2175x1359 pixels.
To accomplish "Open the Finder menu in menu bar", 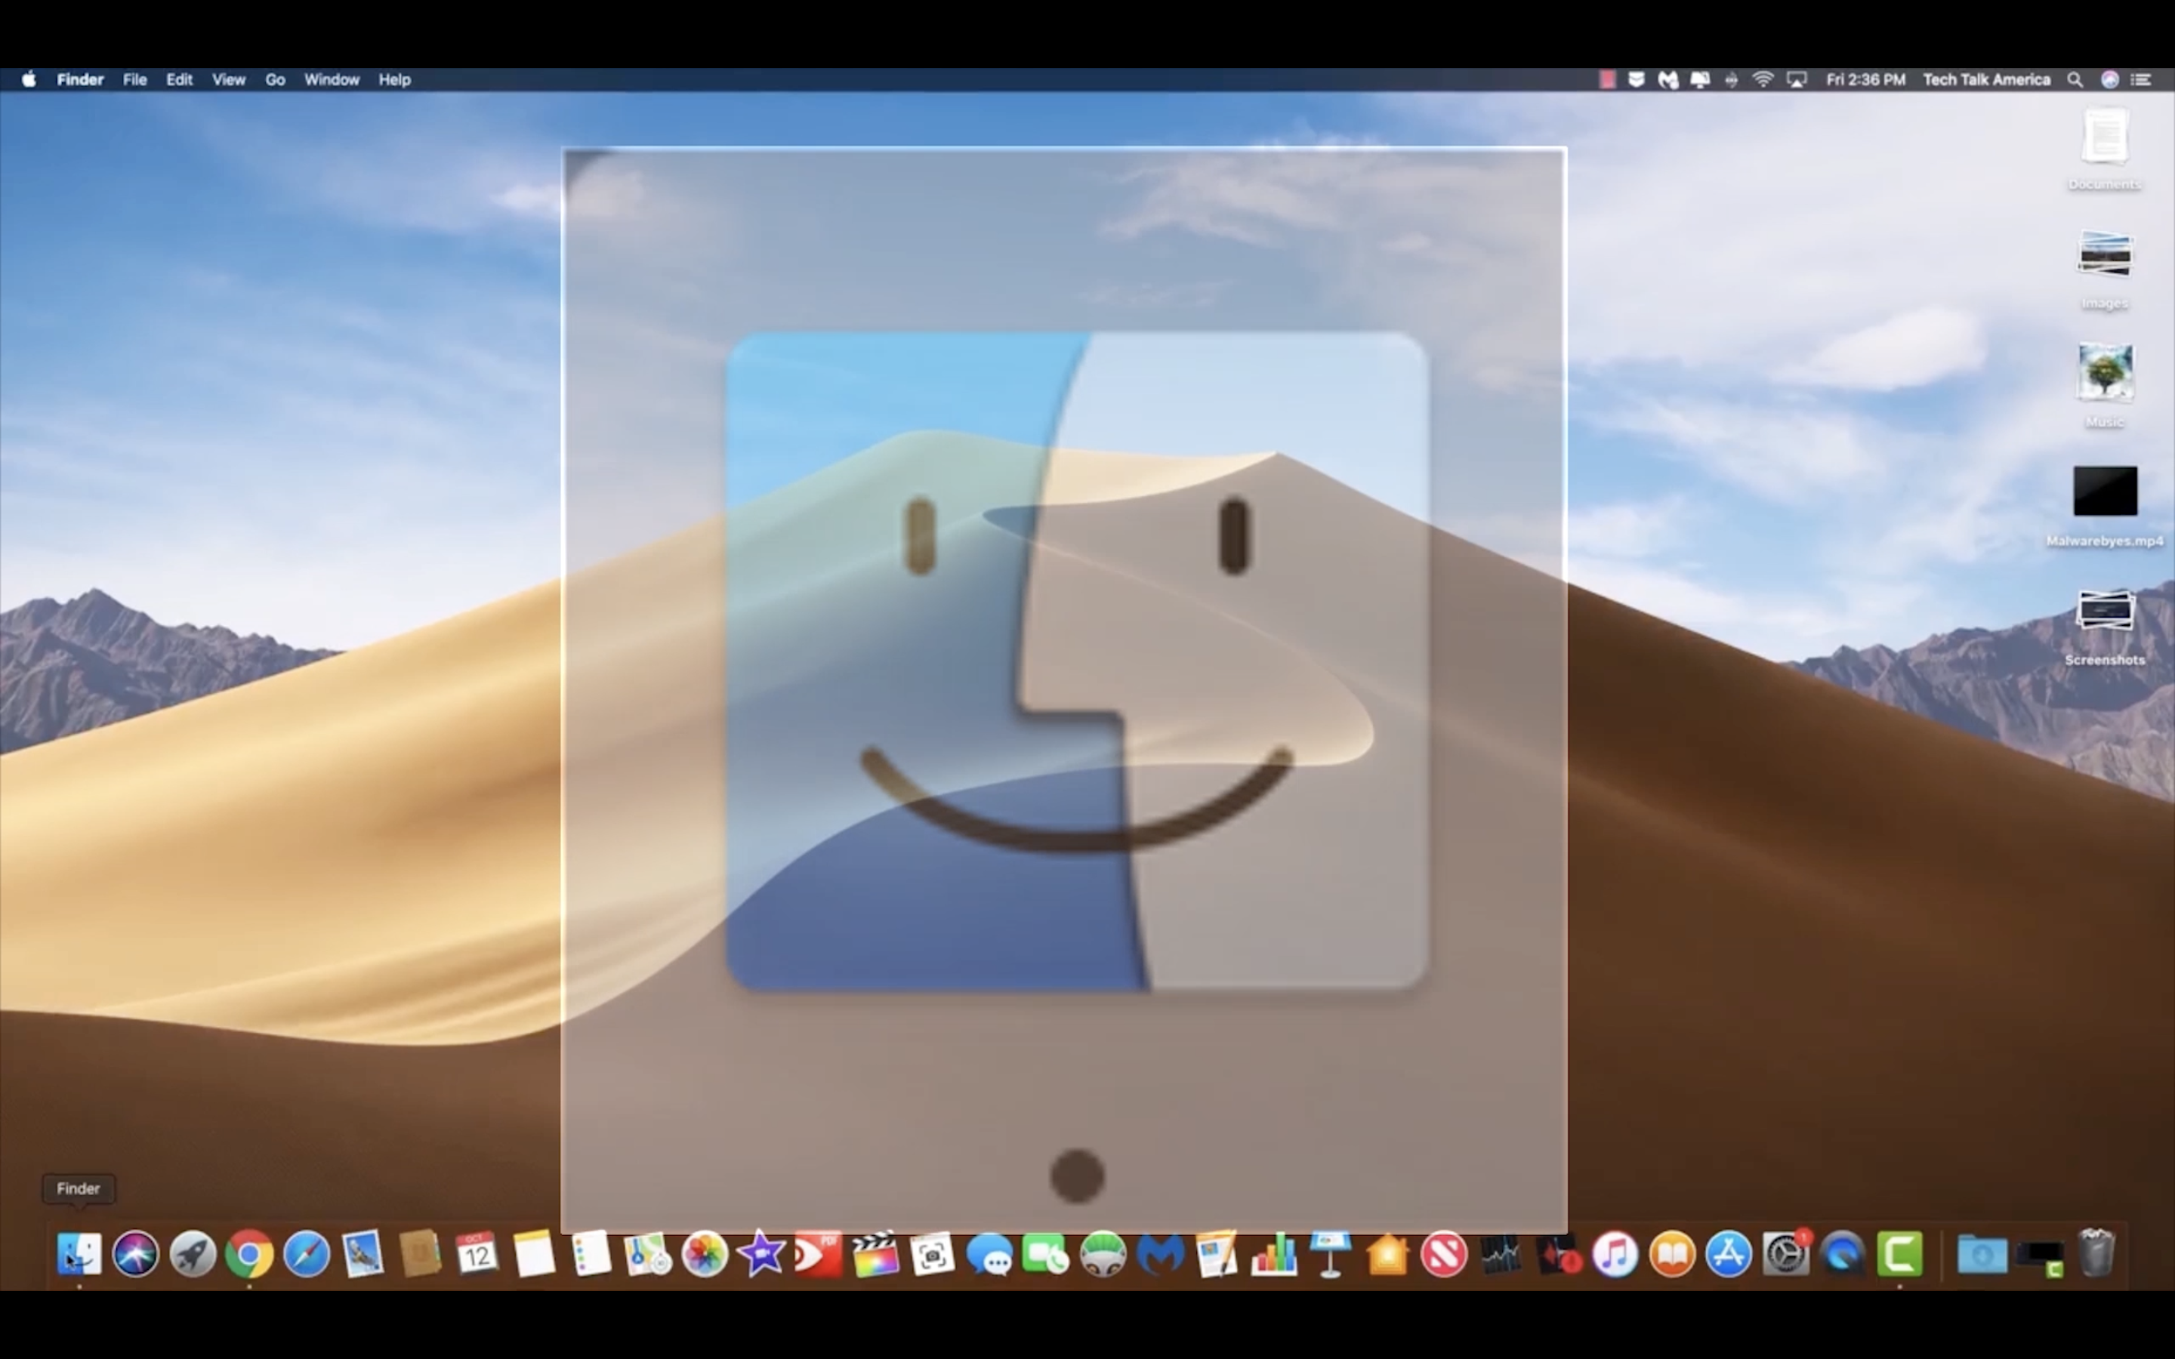I will (80, 79).
